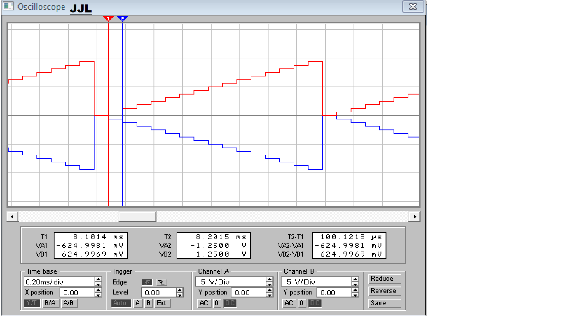This screenshot has width=569, height=320.
Task: Set trigger source to Ext
Action: [162, 303]
